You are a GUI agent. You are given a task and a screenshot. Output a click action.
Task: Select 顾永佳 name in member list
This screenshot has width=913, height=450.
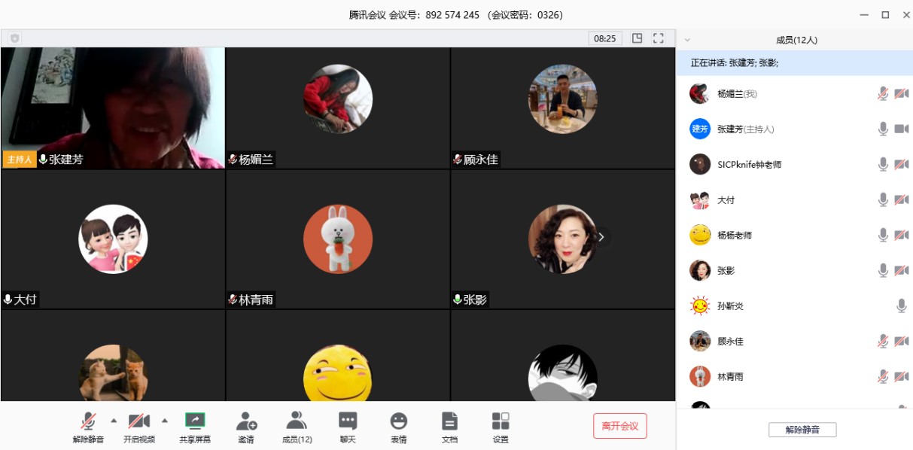pos(730,342)
